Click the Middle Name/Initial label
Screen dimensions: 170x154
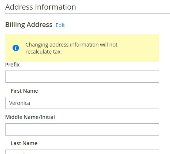coord(30,117)
